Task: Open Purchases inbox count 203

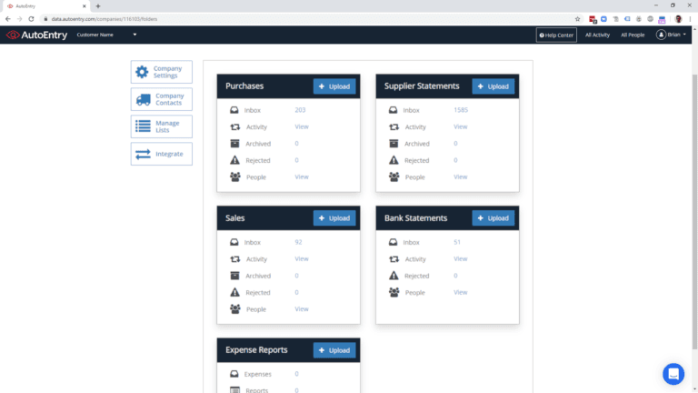Action: click(300, 110)
